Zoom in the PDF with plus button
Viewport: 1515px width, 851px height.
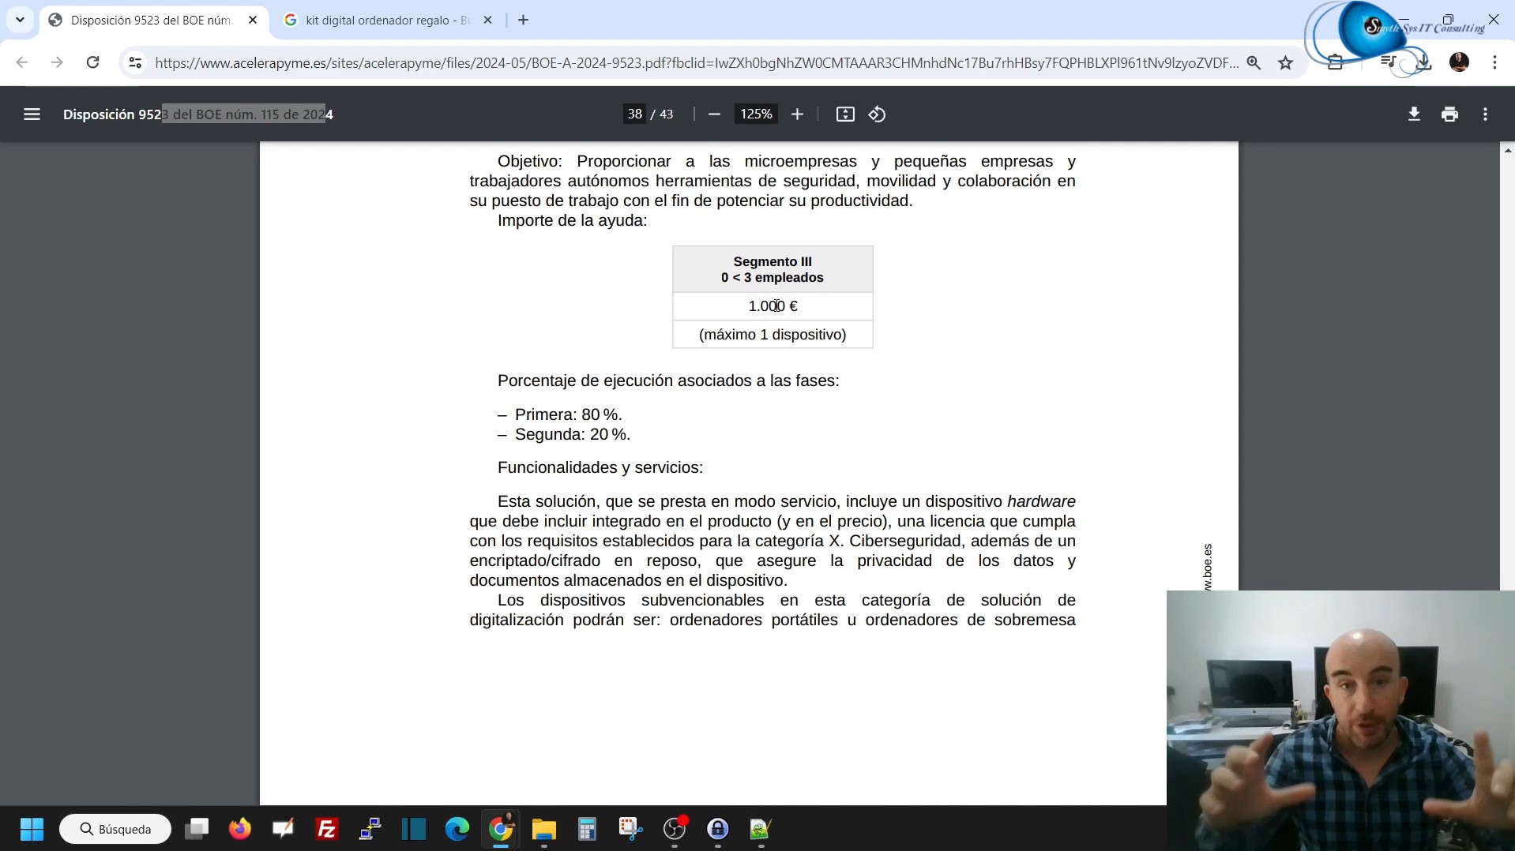[x=797, y=114]
